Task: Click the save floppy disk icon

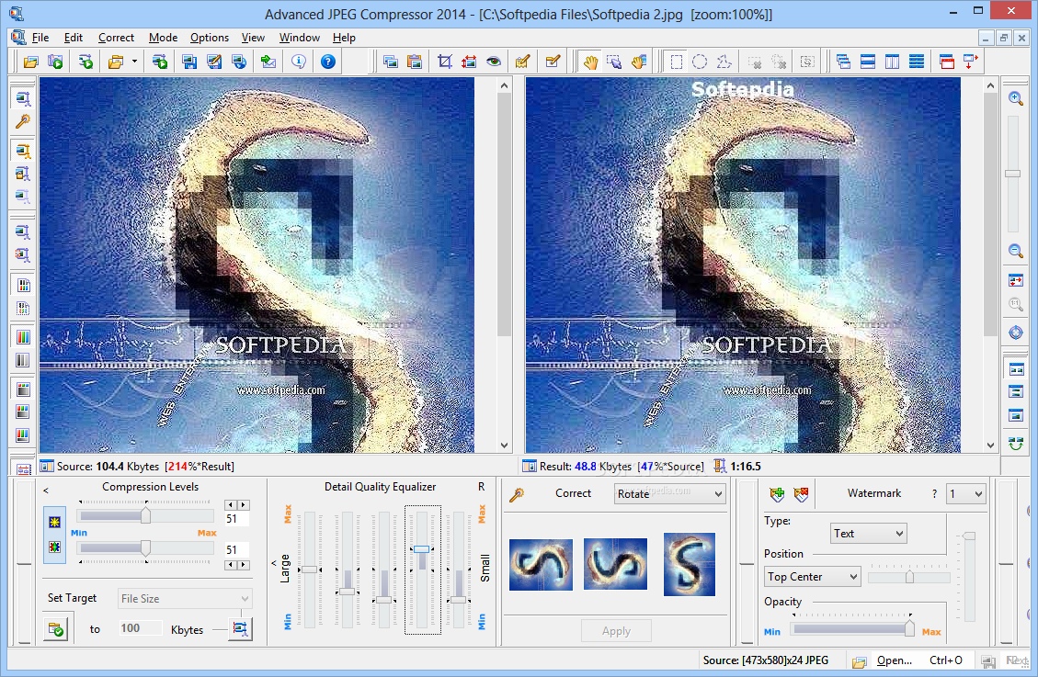Action: point(189,62)
